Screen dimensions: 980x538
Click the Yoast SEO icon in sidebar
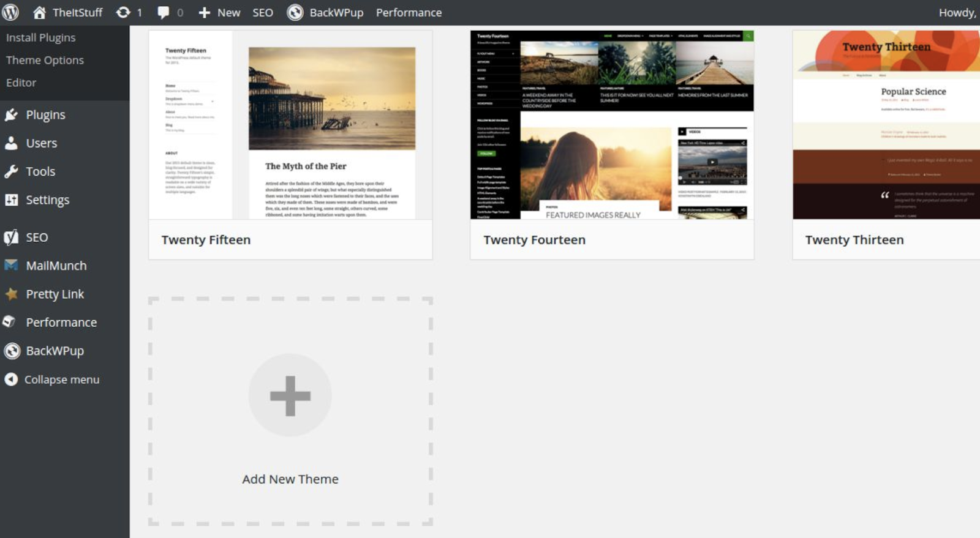[x=11, y=237]
